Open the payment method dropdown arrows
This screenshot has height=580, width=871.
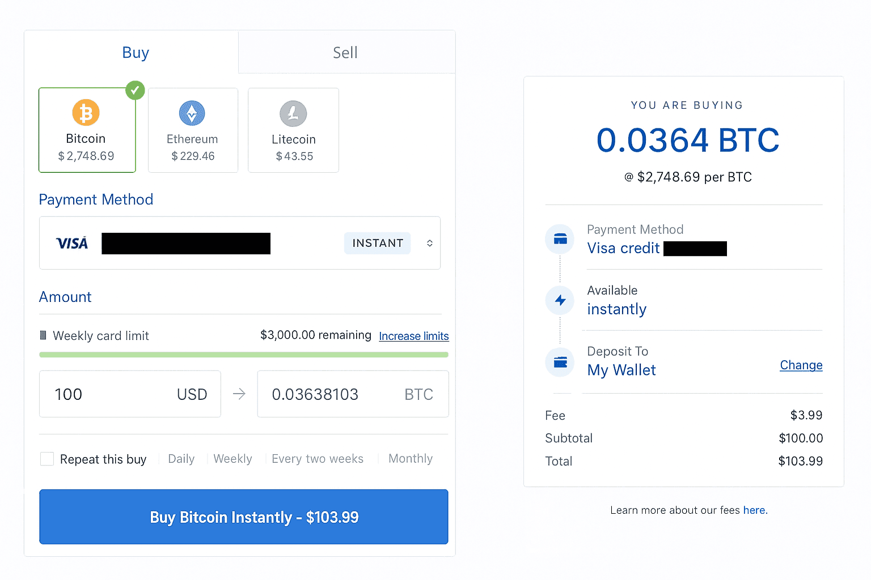pyautogui.click(x=430, y=243)
